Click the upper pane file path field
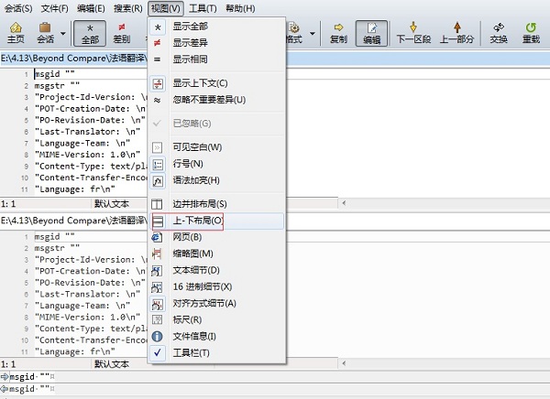550x399 pixels. coord(73,58)
